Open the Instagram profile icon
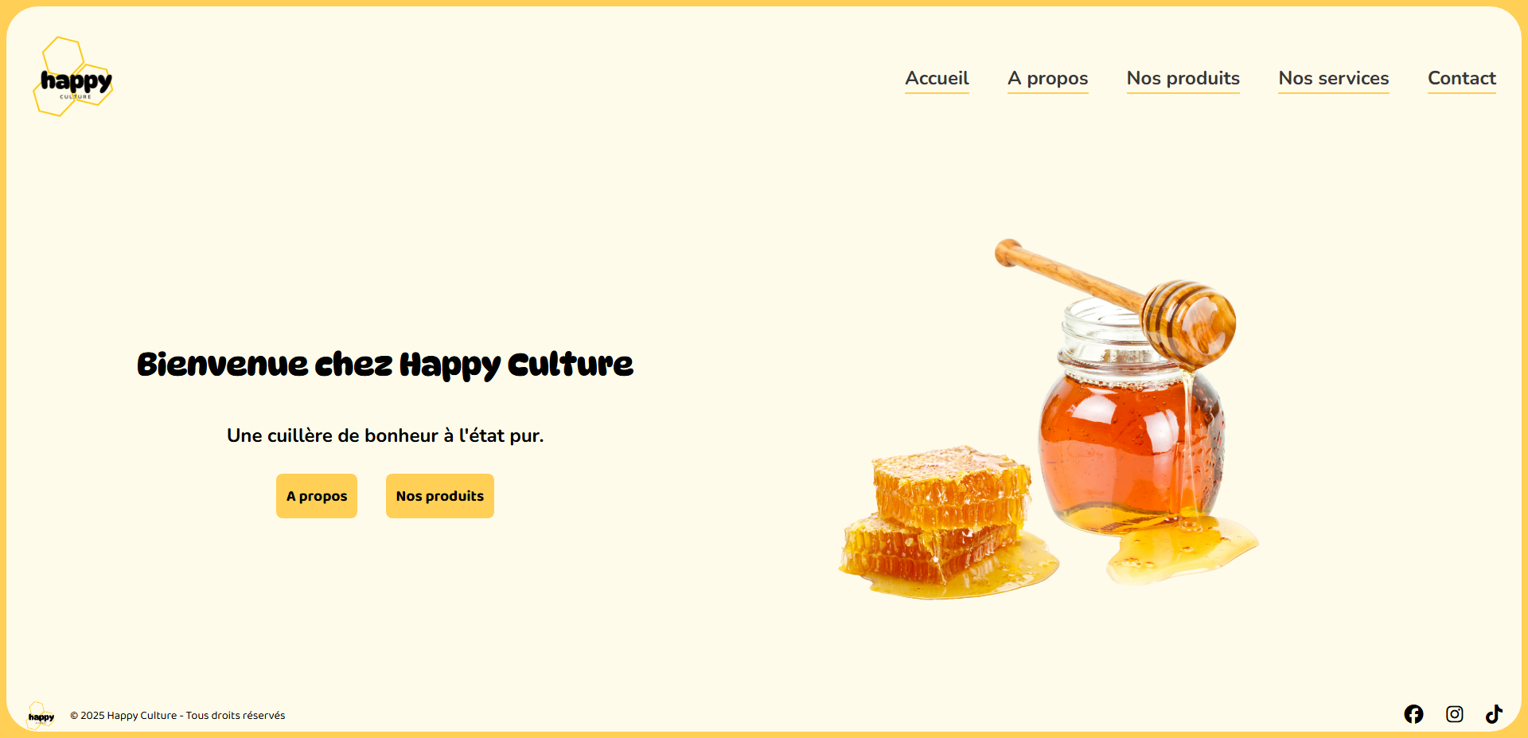 pos(1455,714)
